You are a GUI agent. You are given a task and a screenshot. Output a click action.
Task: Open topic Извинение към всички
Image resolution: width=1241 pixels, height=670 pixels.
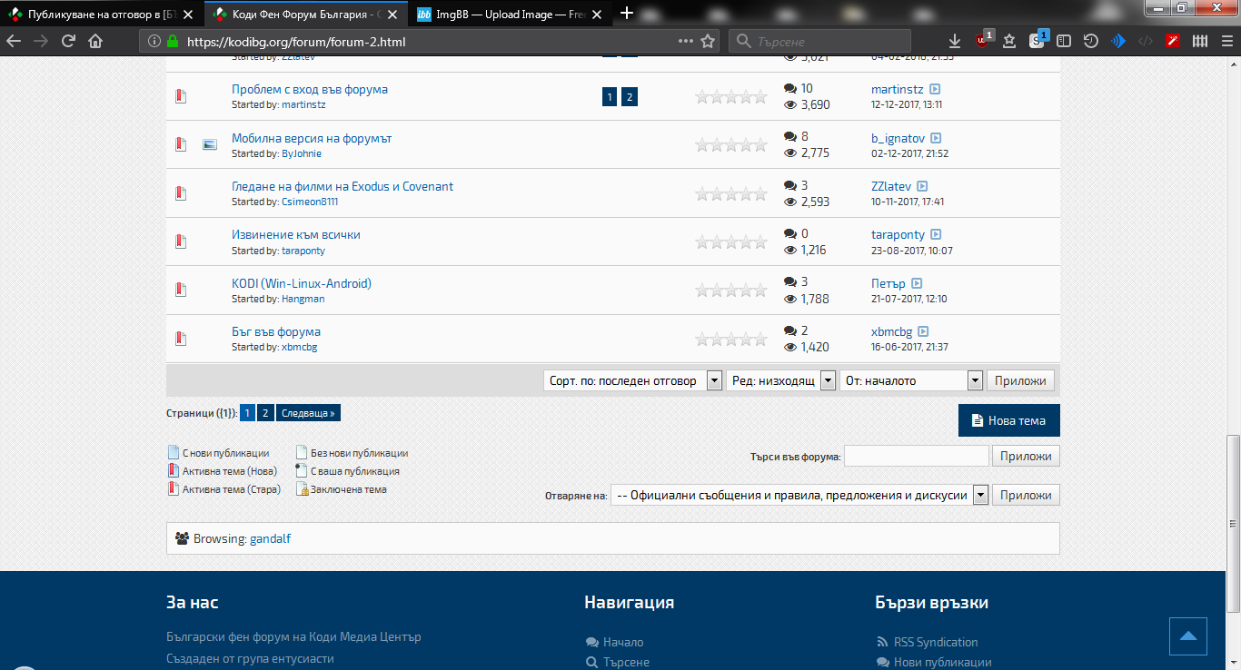(x=296, y=234)
